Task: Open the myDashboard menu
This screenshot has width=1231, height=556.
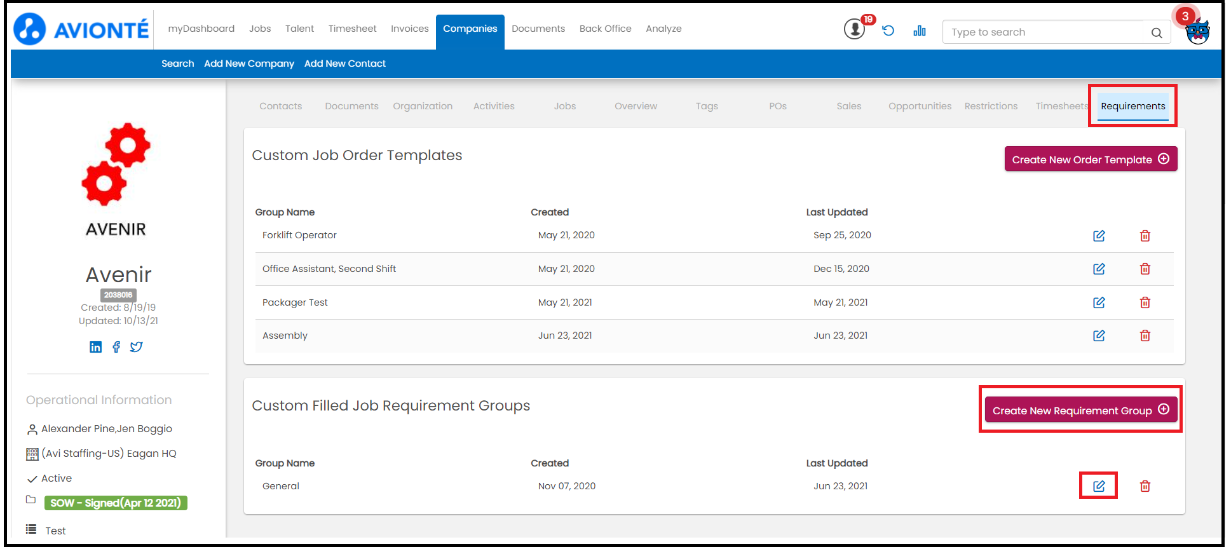Action: click(x=201, y=29)
